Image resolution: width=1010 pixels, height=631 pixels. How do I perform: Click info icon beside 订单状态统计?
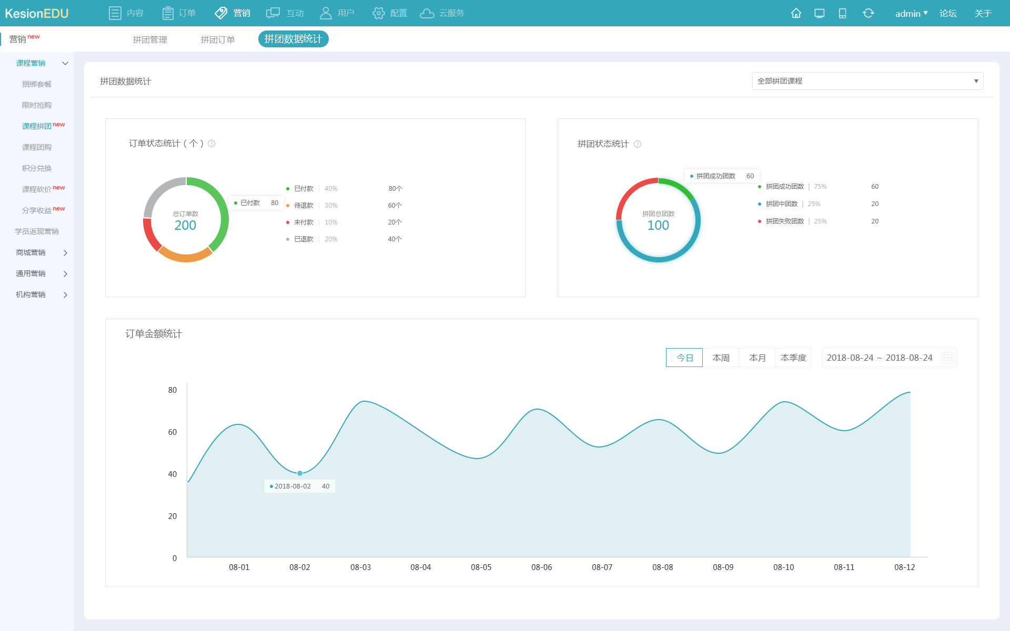[x=211, y=144]
